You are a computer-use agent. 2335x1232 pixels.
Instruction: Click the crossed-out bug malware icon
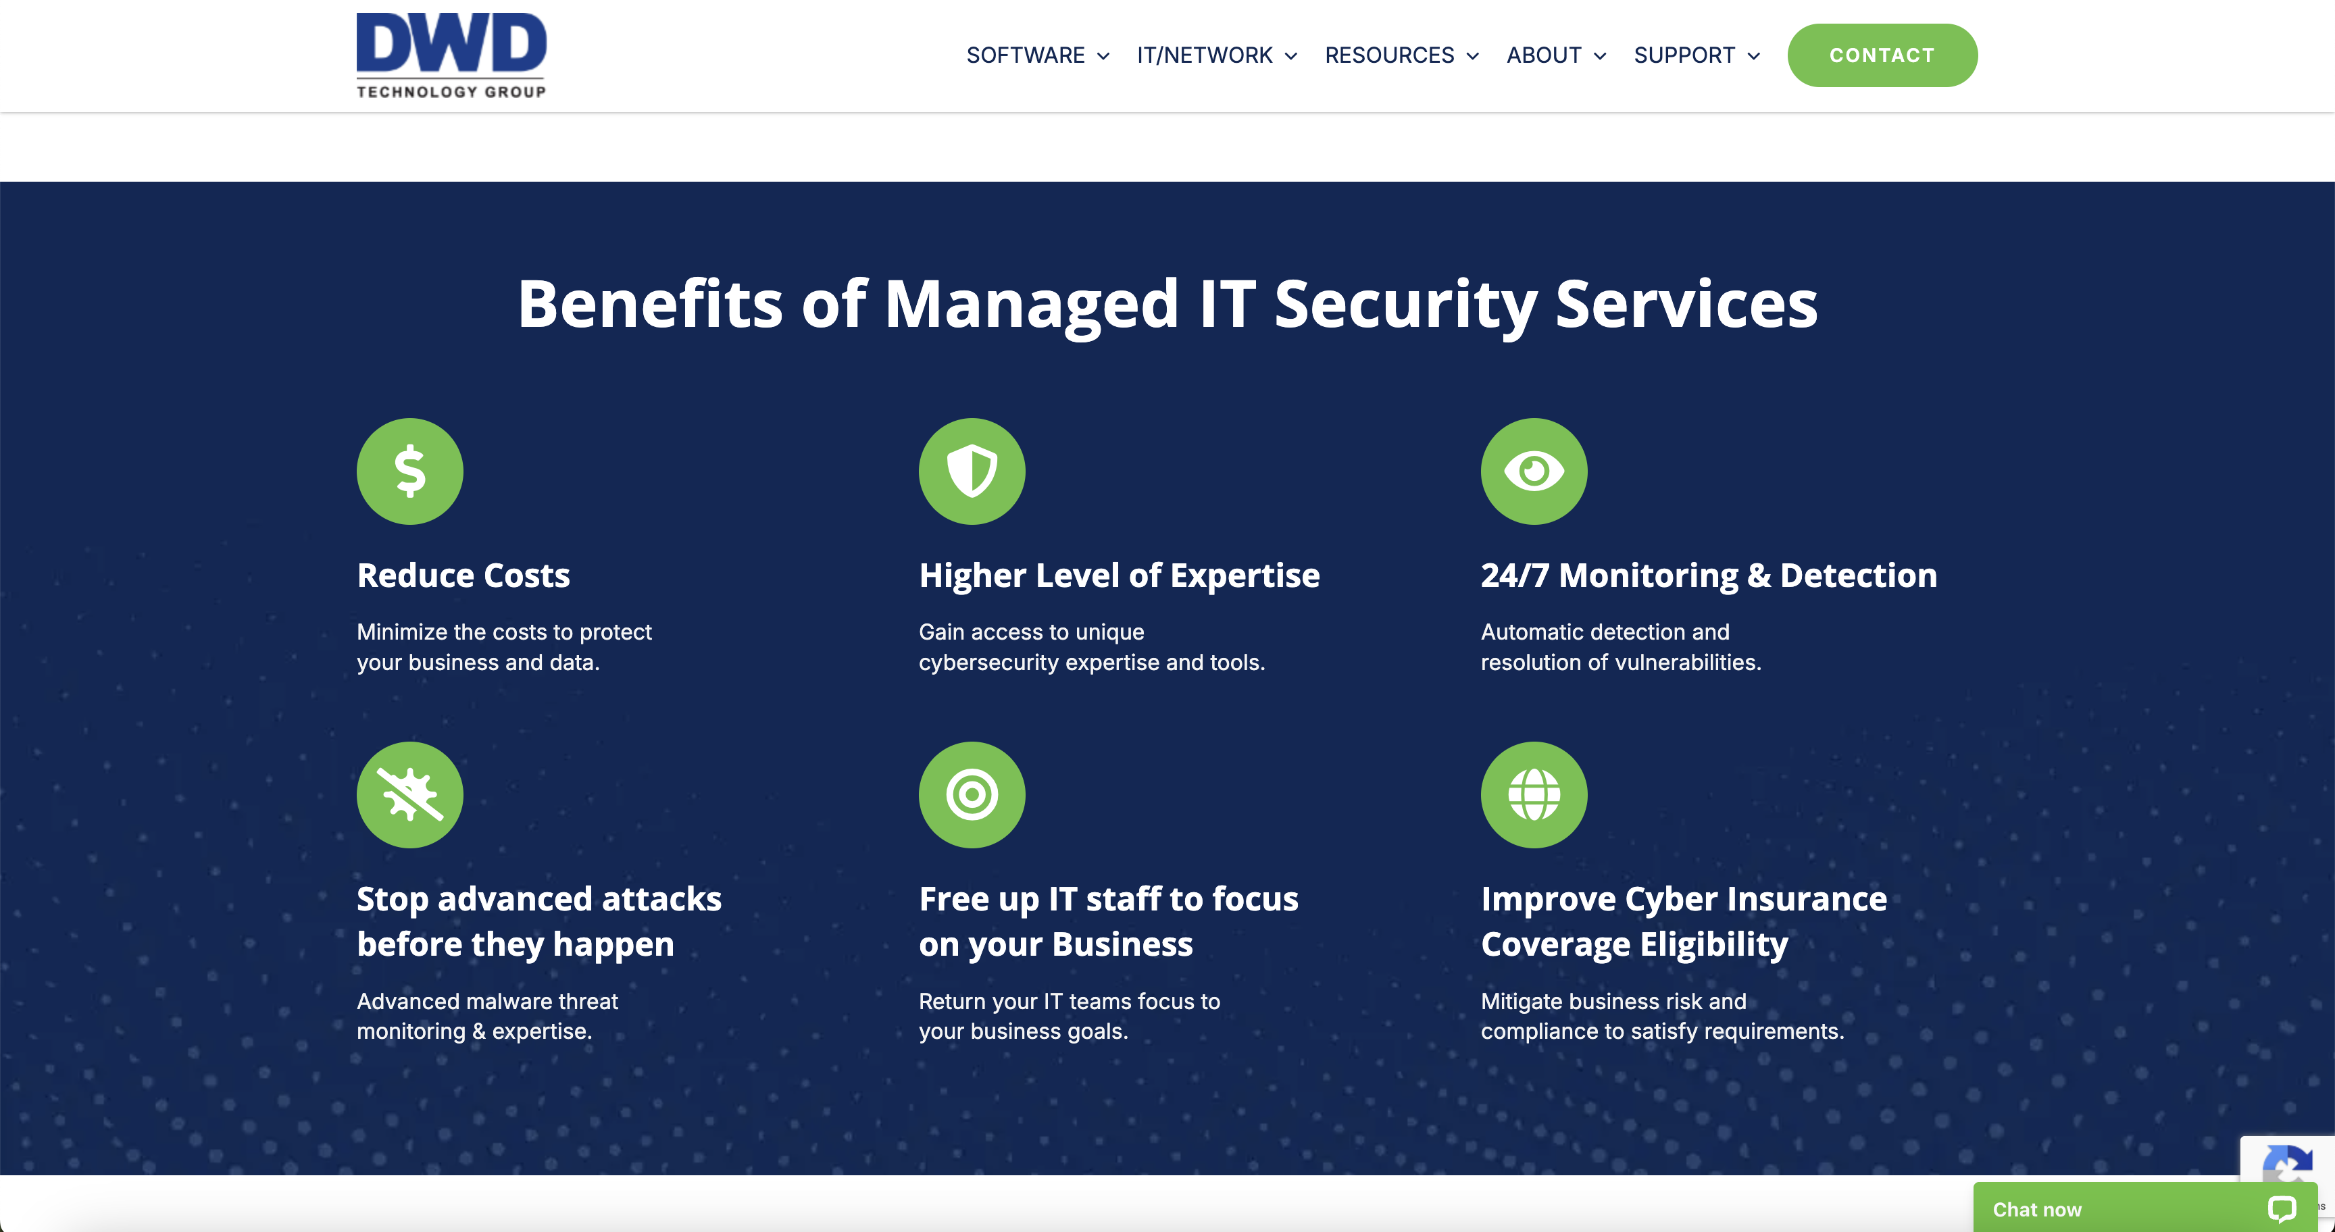point(409,794)
